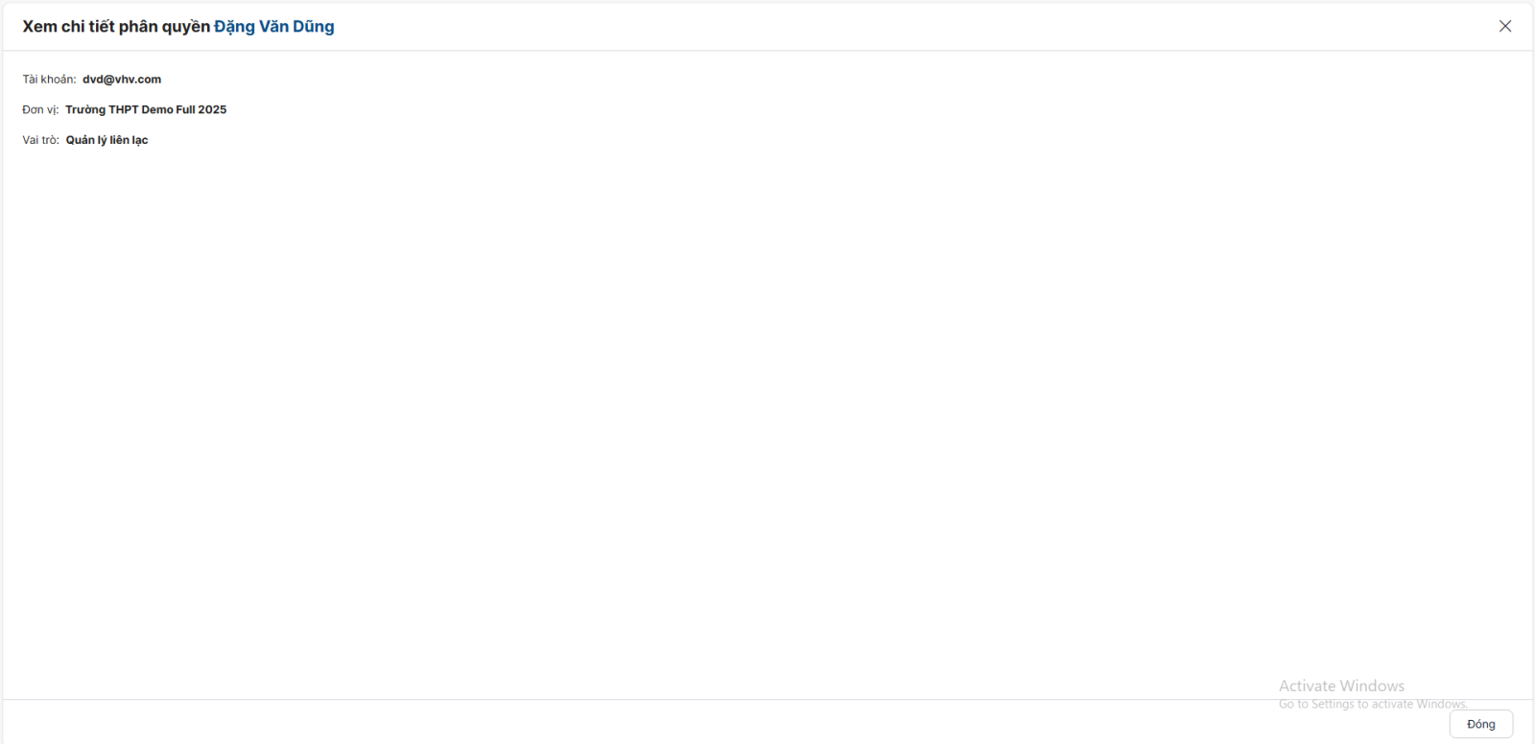The width and height of the screenshot is (1535, 744).
Task: Click the 'Xem chi tiết phân quyền' title
Action: (x=116, y=27)
